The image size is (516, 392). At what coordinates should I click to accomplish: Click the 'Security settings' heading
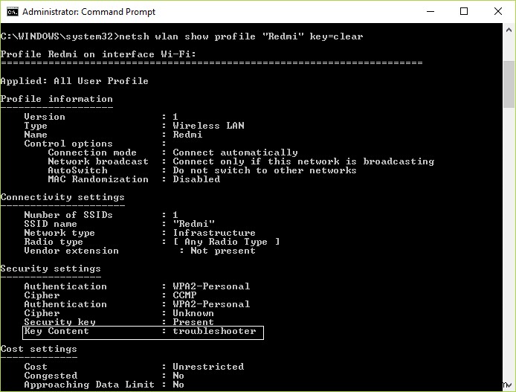(51, 269)
